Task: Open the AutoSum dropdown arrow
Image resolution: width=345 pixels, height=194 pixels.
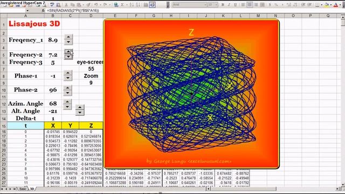Action: coord(127,5)
